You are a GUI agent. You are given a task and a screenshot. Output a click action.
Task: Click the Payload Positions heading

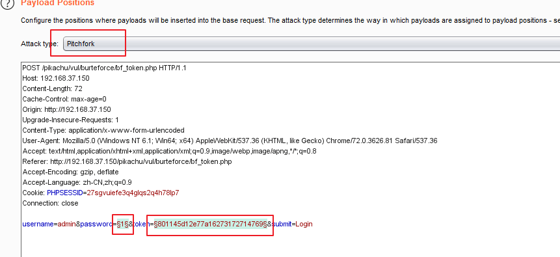[x=57, y=3]
